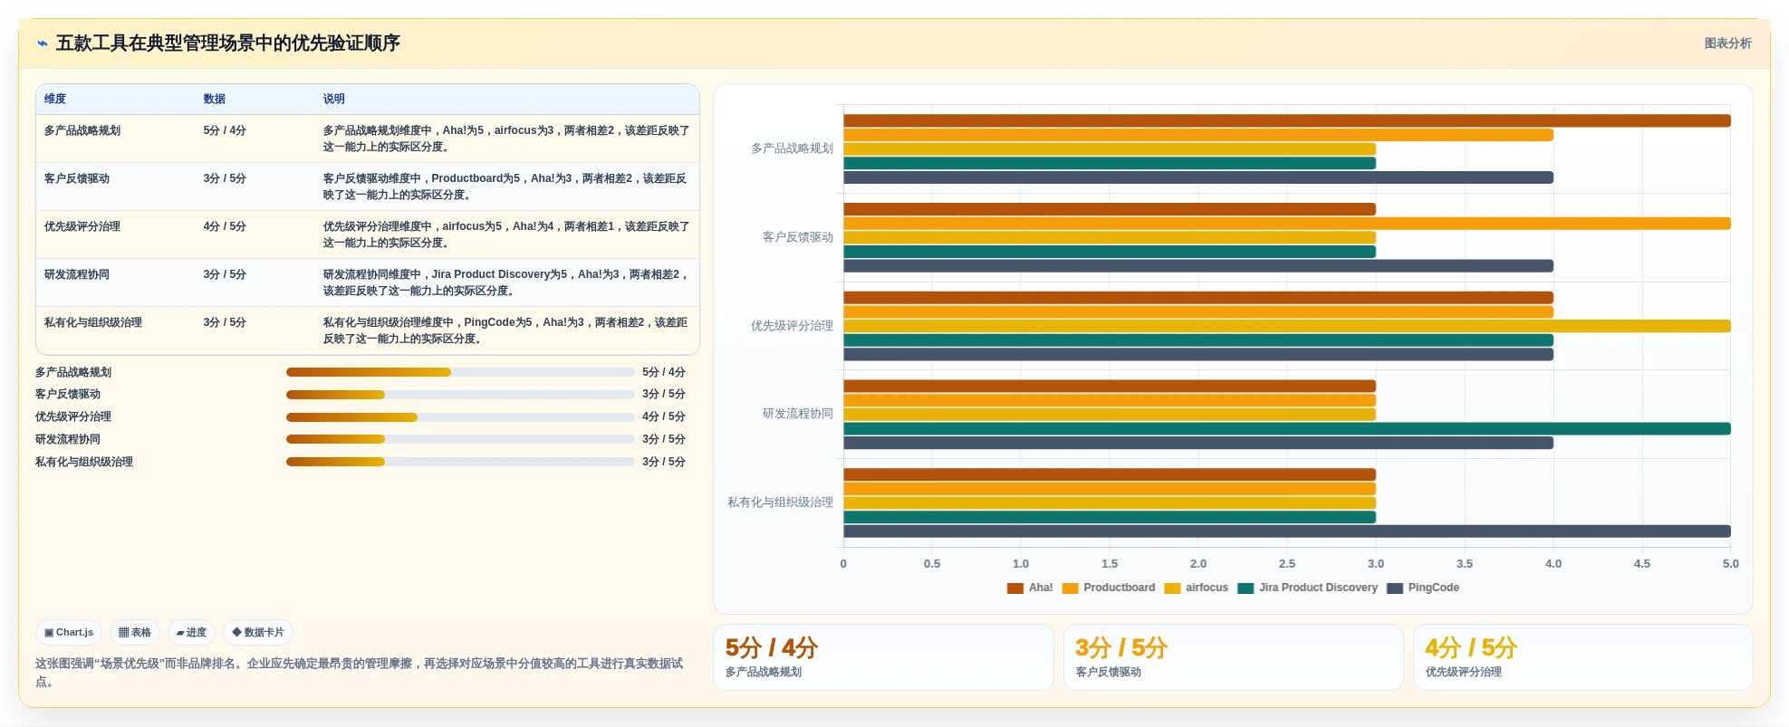Click the 5分 / 4分 value beside progress bars
This screenshot has width=1789, height=727.
(664, 372)
